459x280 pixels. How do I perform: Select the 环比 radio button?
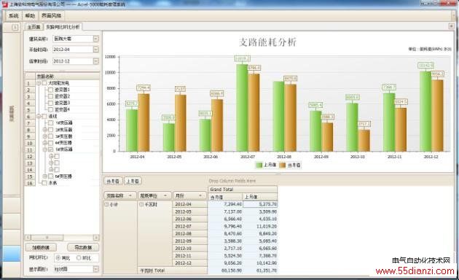click(79, 257)
